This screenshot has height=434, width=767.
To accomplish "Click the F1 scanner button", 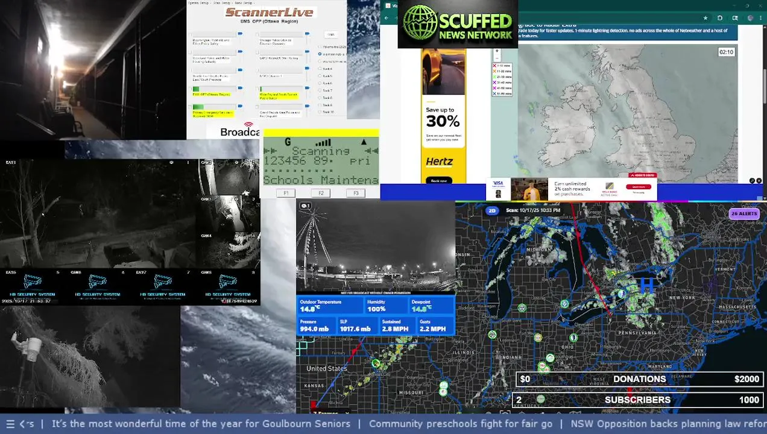I will (286, 193).
